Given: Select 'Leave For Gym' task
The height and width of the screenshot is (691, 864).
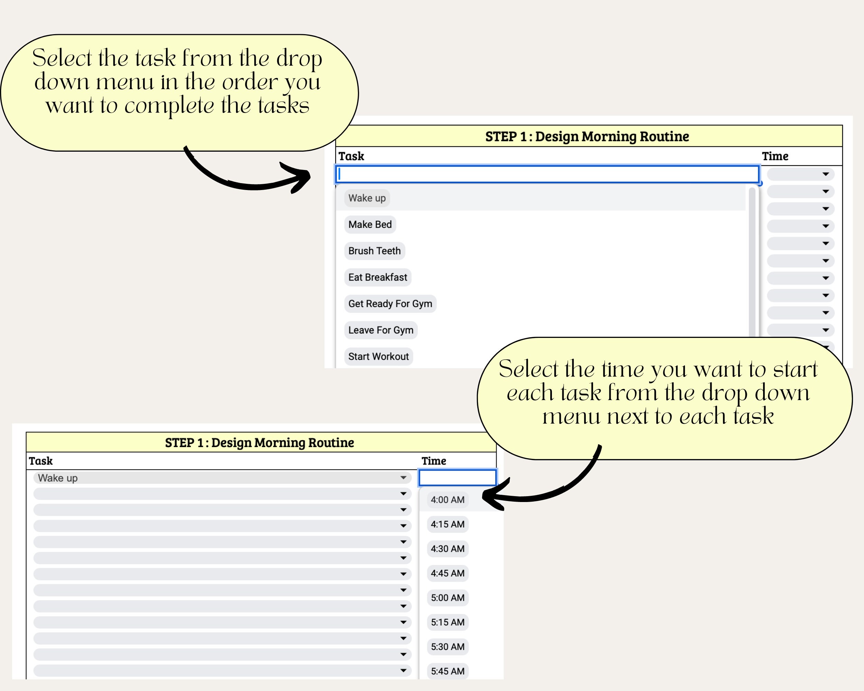Looking at the screenshot, I should (381, 331).
